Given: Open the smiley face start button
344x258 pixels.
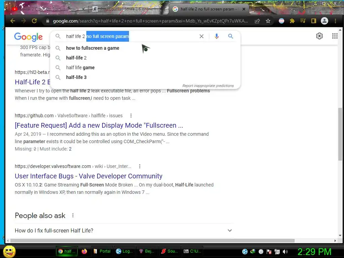Looking at the screenshot, I should click(x=9, y=251).
